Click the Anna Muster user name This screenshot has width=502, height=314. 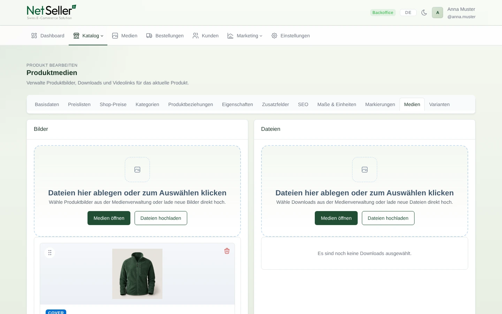pos(461,9)
